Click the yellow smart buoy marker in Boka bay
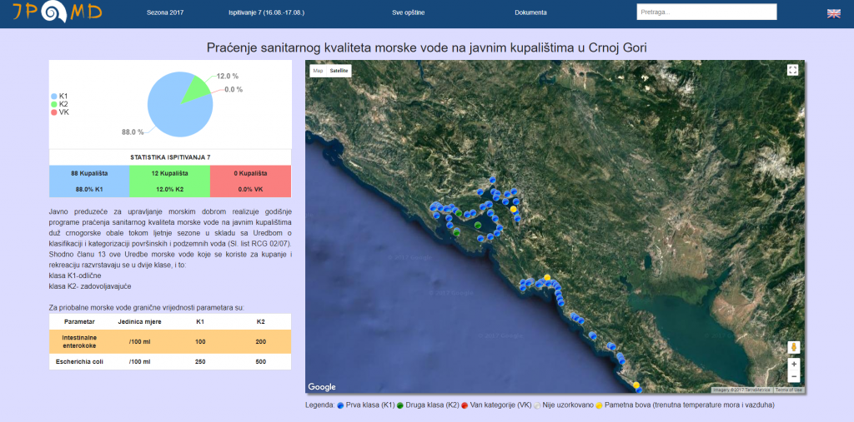Viewport: 854px width, 422px height. [x=513, y=209]
